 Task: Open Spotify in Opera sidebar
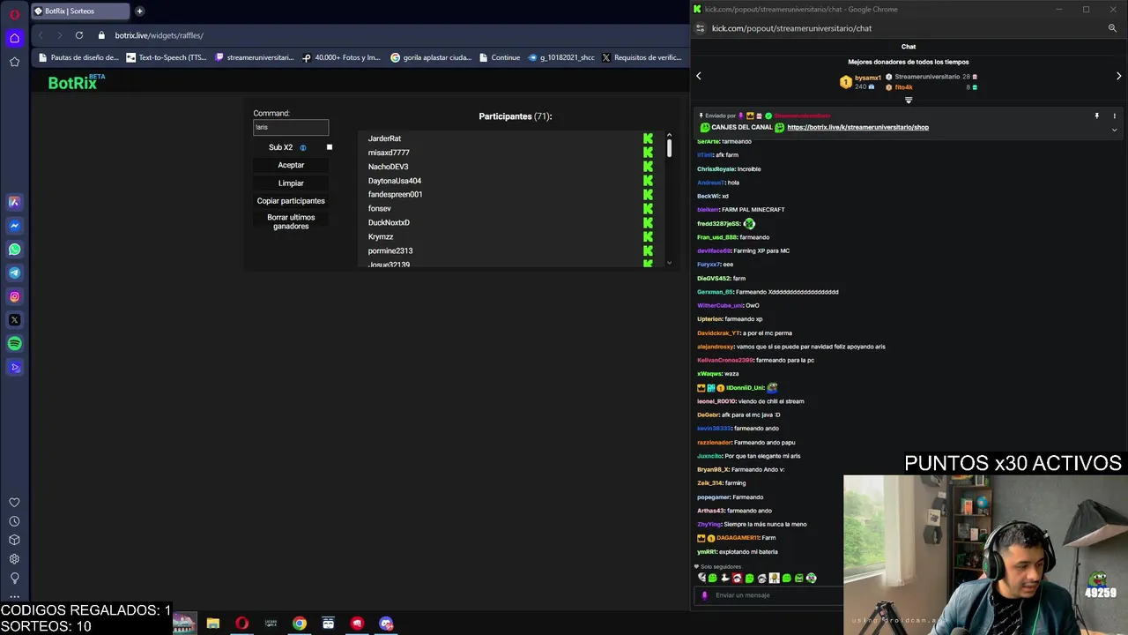14,344
